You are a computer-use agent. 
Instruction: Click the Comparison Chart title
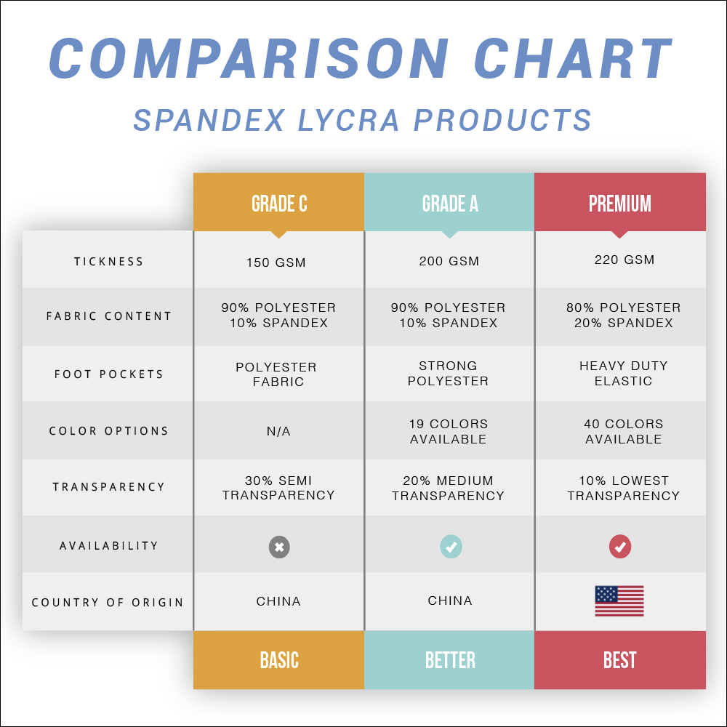(x=361, y=58)
